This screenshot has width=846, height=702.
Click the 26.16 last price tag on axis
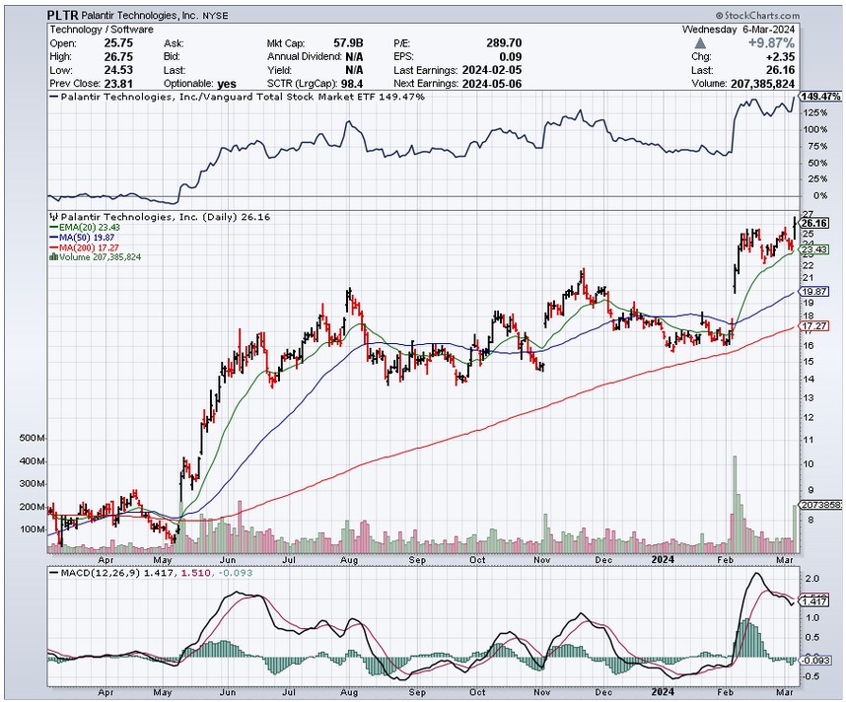[812, 224]
